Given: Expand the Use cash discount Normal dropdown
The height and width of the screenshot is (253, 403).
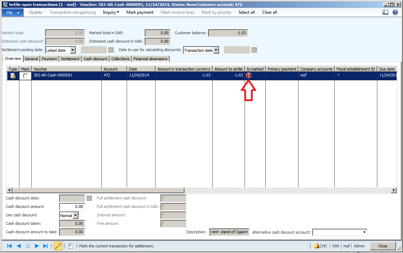Looking at the screenshot, I should click(x=76, y=215).
